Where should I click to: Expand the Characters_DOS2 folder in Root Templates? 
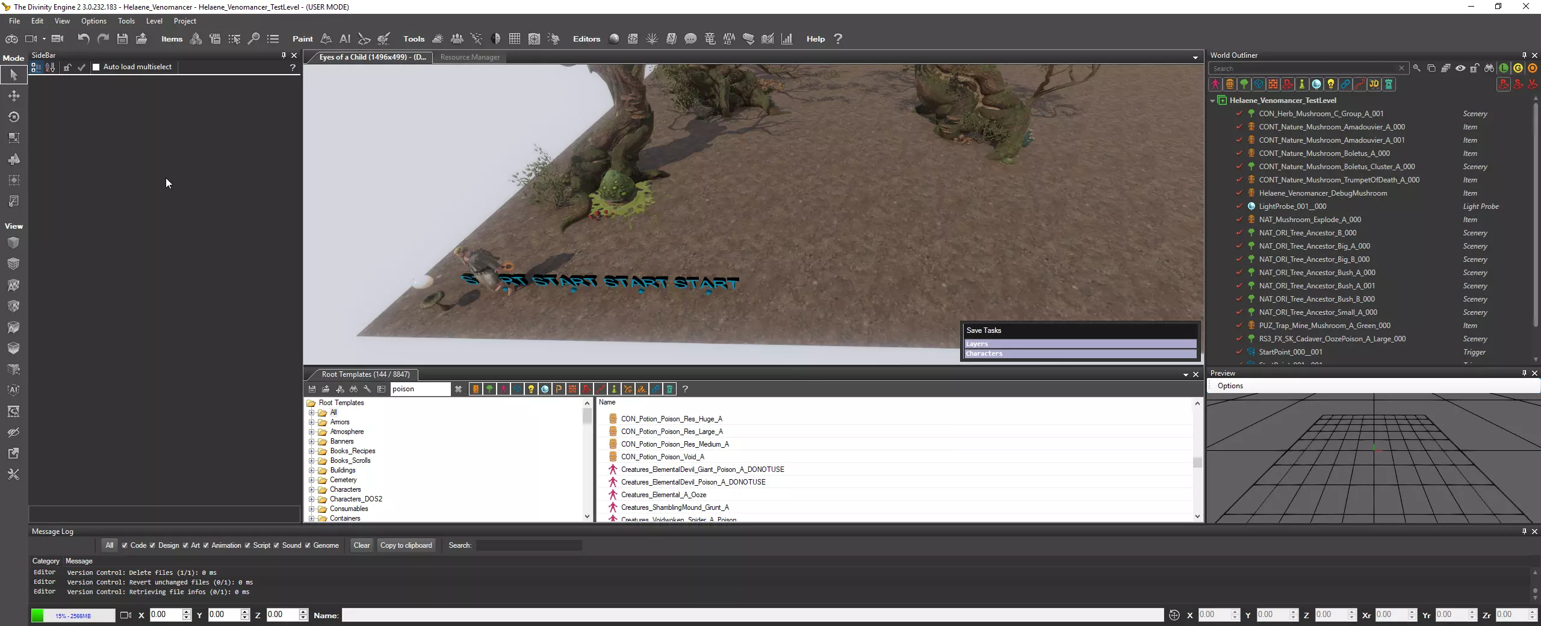(311, 499)
